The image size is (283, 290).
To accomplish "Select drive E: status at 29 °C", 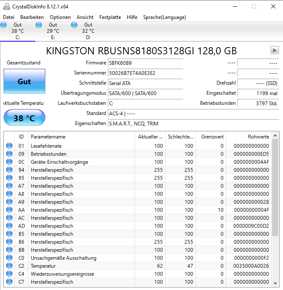I will [x=53, y=31].
